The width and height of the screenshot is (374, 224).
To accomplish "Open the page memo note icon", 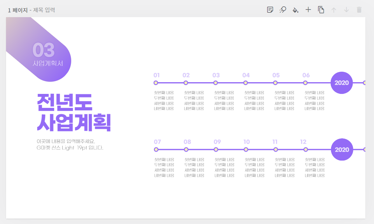I will click(x=270, y=10).
